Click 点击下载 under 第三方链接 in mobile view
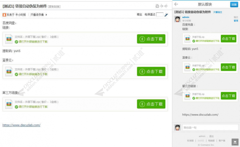This screenshot has height=147, width=240. point(228,96)
